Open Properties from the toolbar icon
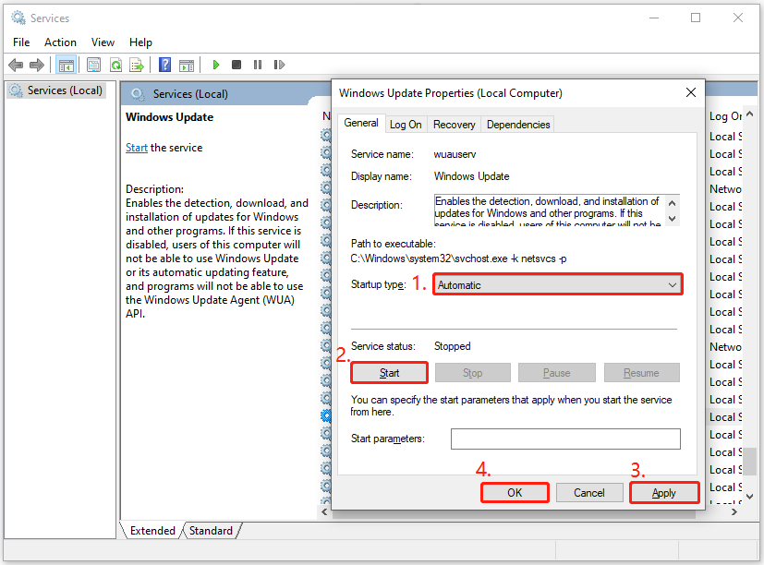This screenshot has width=764, height=565. pos(93,65)
